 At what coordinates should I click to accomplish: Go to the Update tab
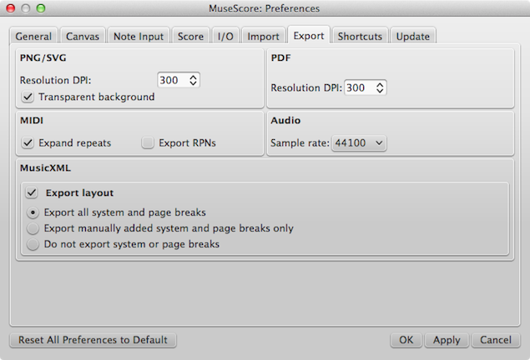[x=412, y=36]
